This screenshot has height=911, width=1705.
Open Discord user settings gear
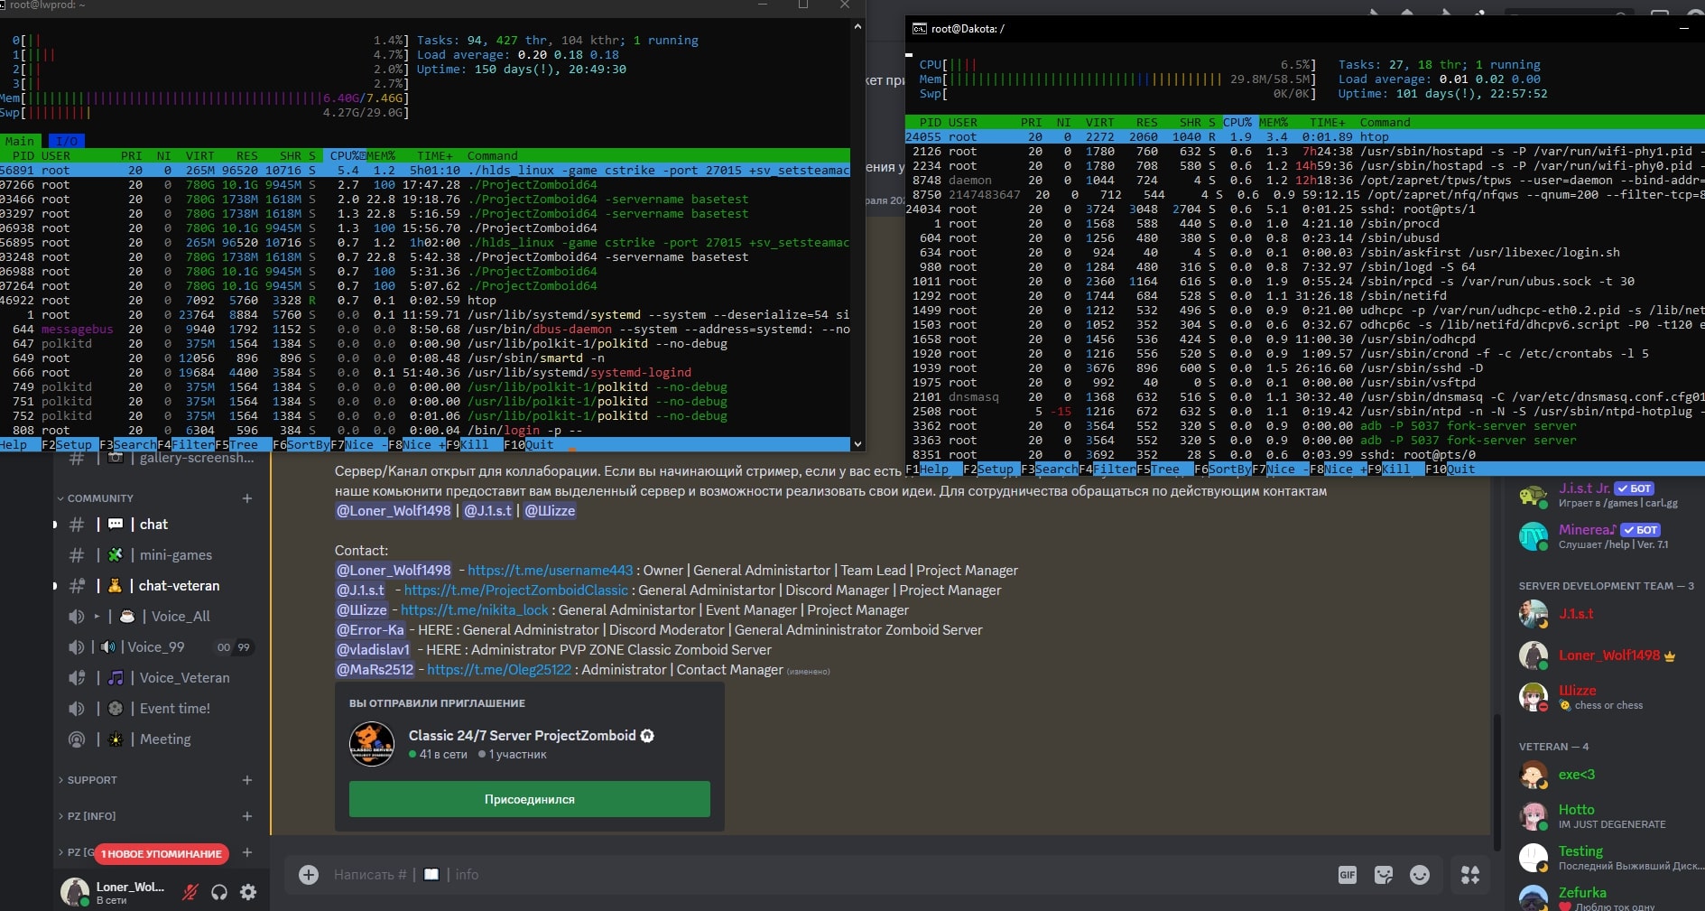pyautogui.click(x=248, y=892)
